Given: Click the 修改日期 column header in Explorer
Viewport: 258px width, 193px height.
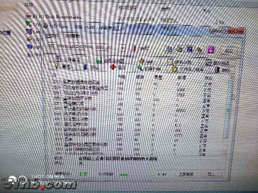Looking at the screenshot, I should click(127, 8).
